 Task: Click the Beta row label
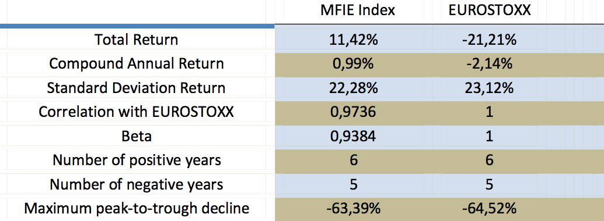point(137,136)
